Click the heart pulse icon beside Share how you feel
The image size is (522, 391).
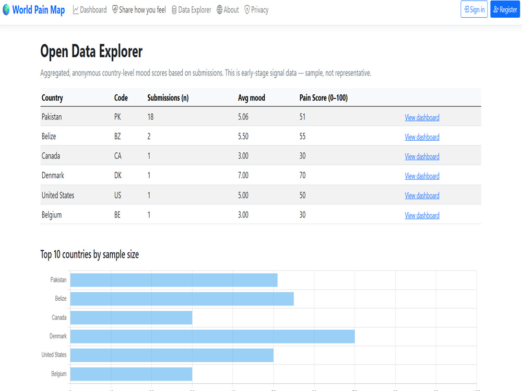(115, 9)
